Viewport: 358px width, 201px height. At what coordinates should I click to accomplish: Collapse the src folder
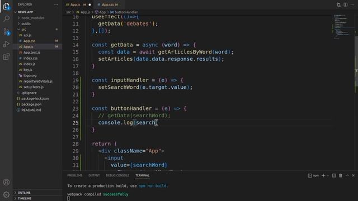pos(37,30)
